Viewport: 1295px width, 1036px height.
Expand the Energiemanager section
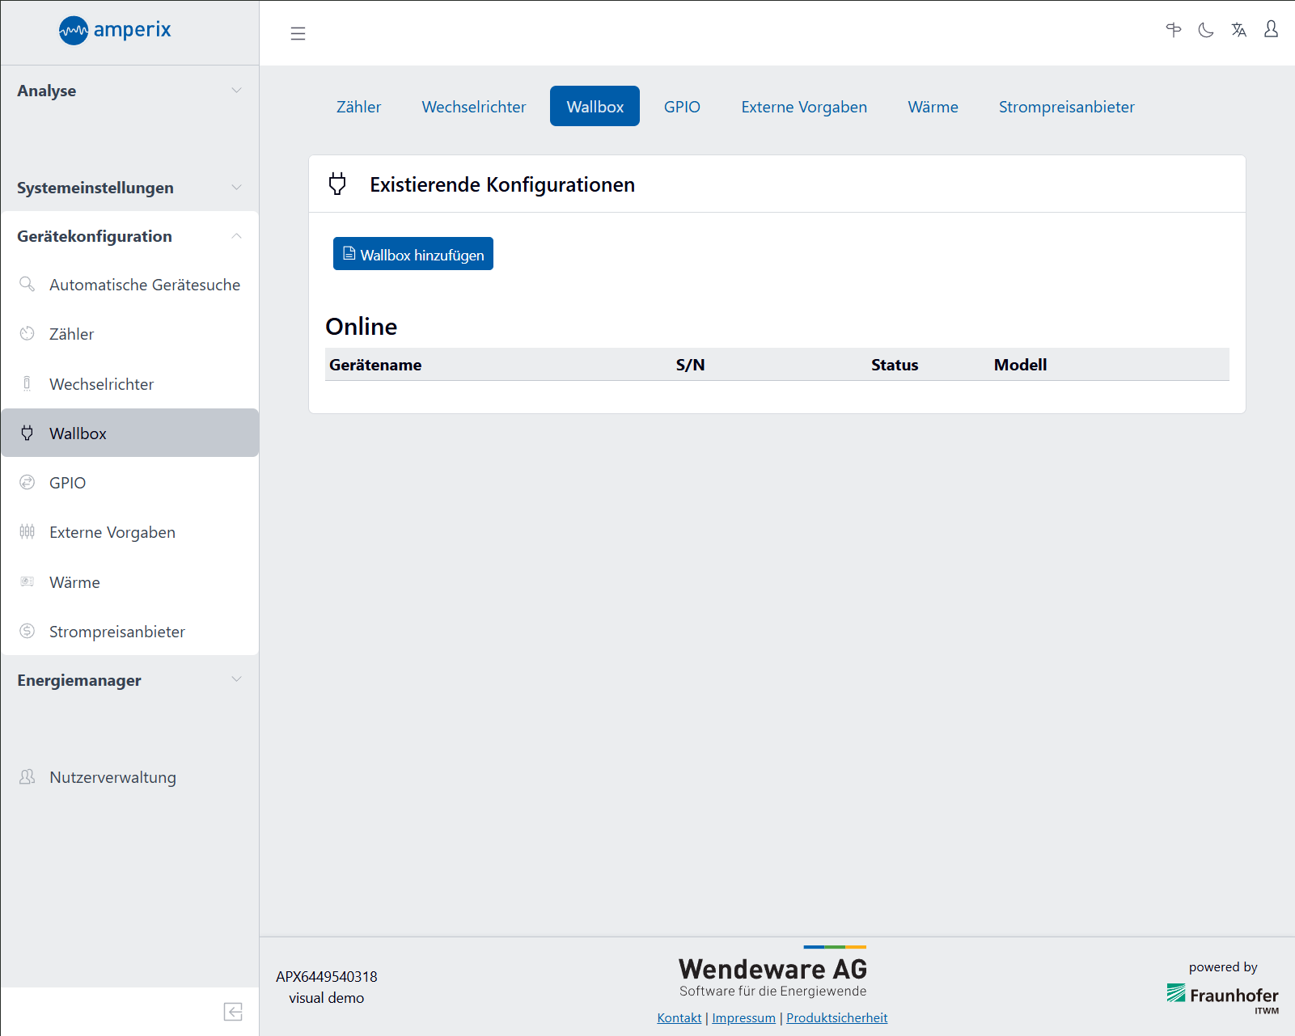point(129,680)
